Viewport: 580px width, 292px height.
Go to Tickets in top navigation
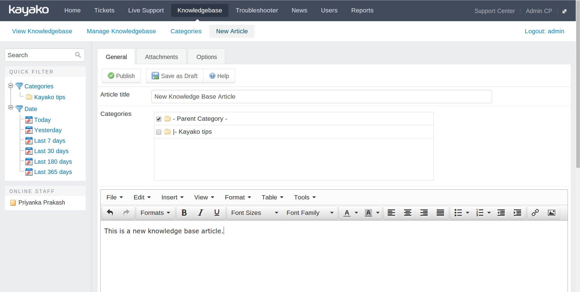pos(104,10)
